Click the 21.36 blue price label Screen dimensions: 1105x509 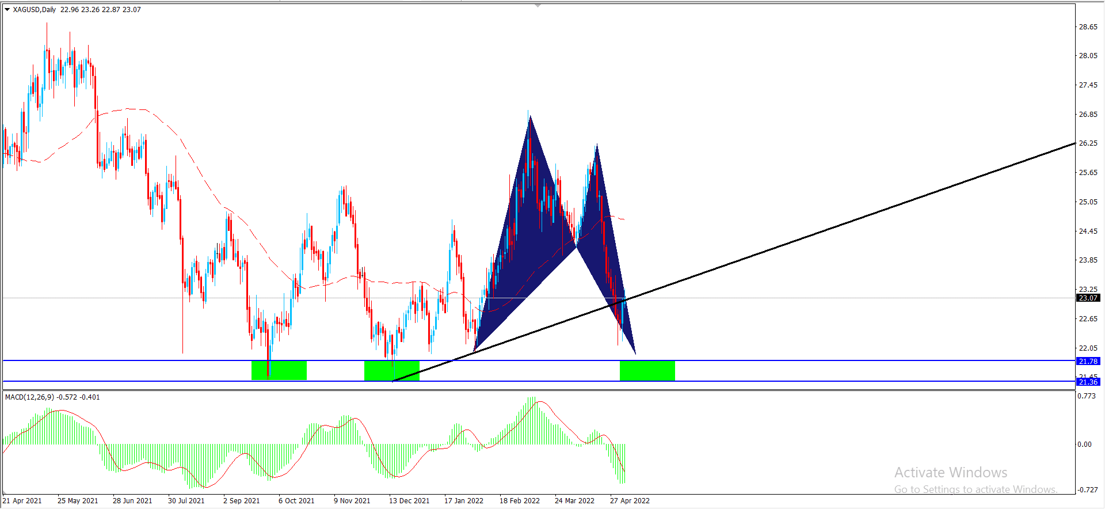(1088, 382)
